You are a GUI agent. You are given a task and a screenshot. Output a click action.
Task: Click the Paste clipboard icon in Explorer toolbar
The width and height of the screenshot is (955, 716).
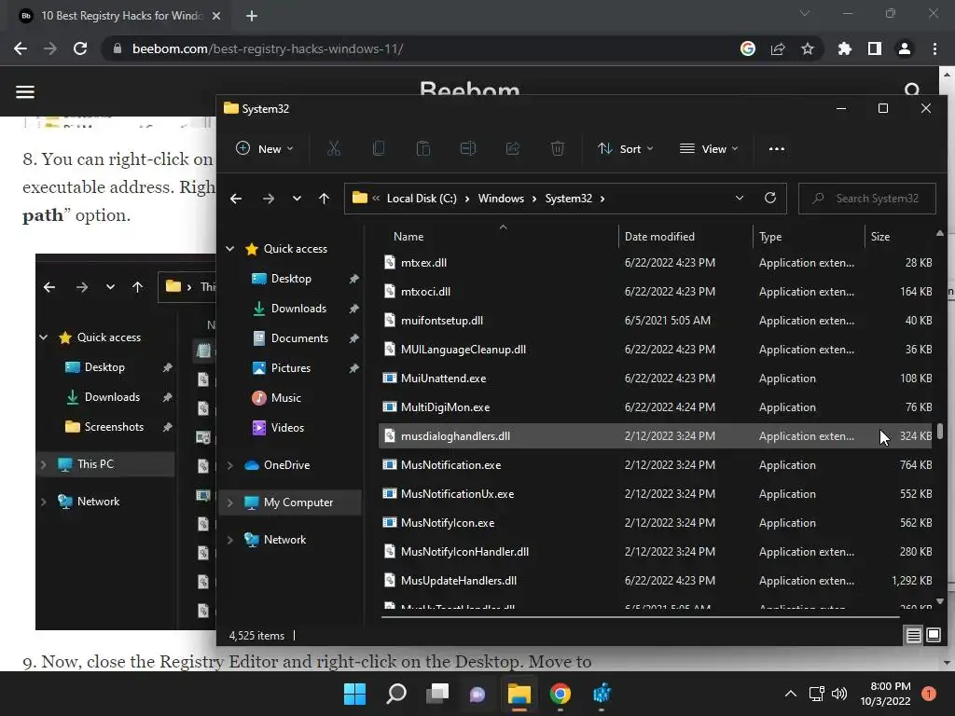click(x=423, y=148)
